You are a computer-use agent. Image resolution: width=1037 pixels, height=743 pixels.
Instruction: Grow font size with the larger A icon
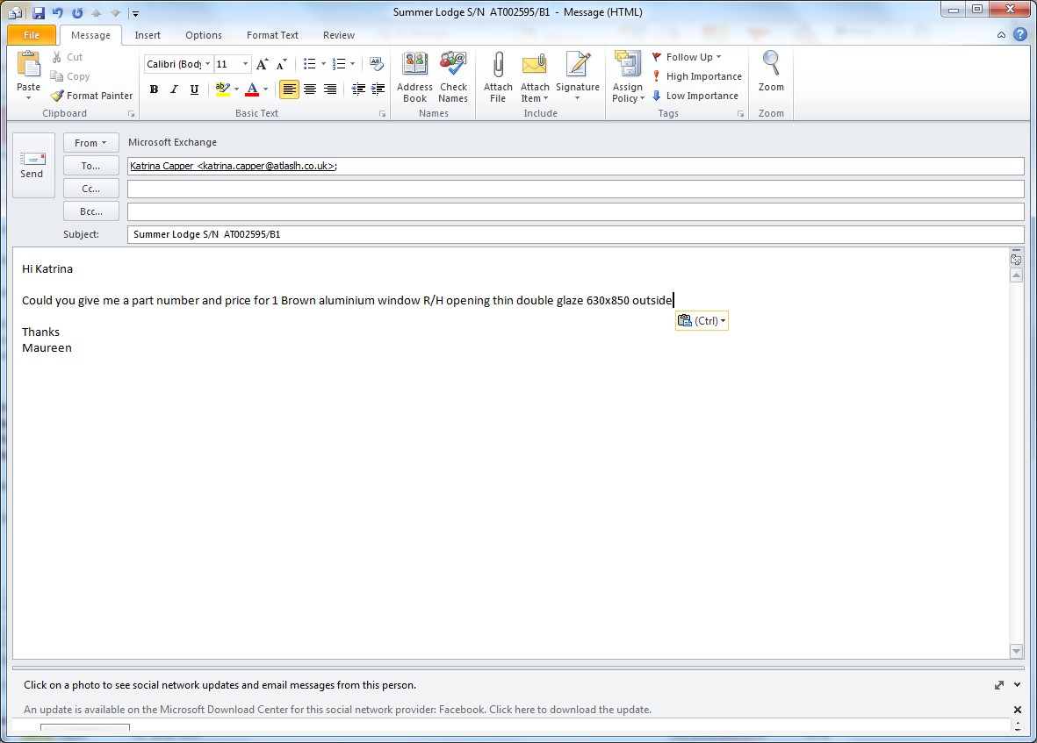point(262,64)
